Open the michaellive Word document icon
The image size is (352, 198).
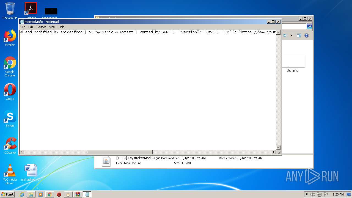pos(31,173)
